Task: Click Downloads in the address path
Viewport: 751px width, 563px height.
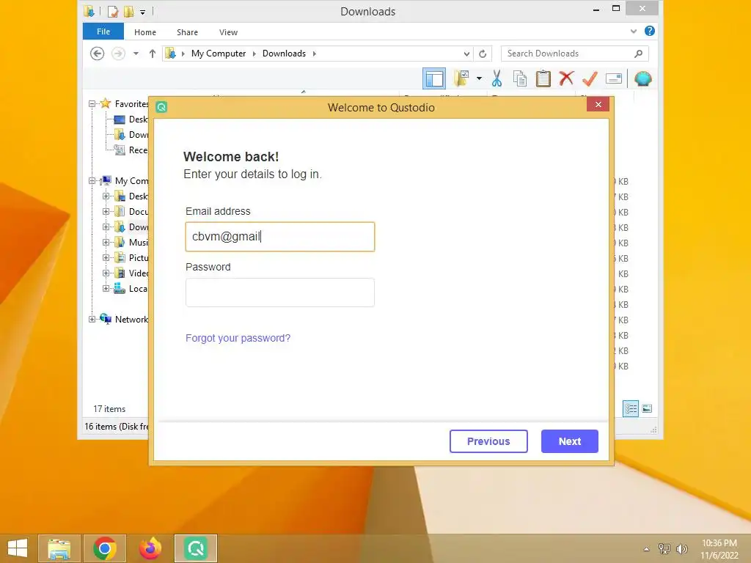Action: (x=284, y=54)
